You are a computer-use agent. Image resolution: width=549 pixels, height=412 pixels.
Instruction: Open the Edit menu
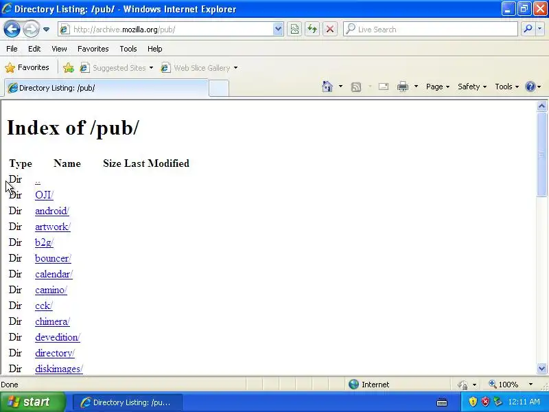click(34, 49)
